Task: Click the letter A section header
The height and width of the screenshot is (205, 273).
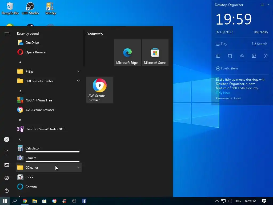Action: pyautogui.click(x=20, y=91)
